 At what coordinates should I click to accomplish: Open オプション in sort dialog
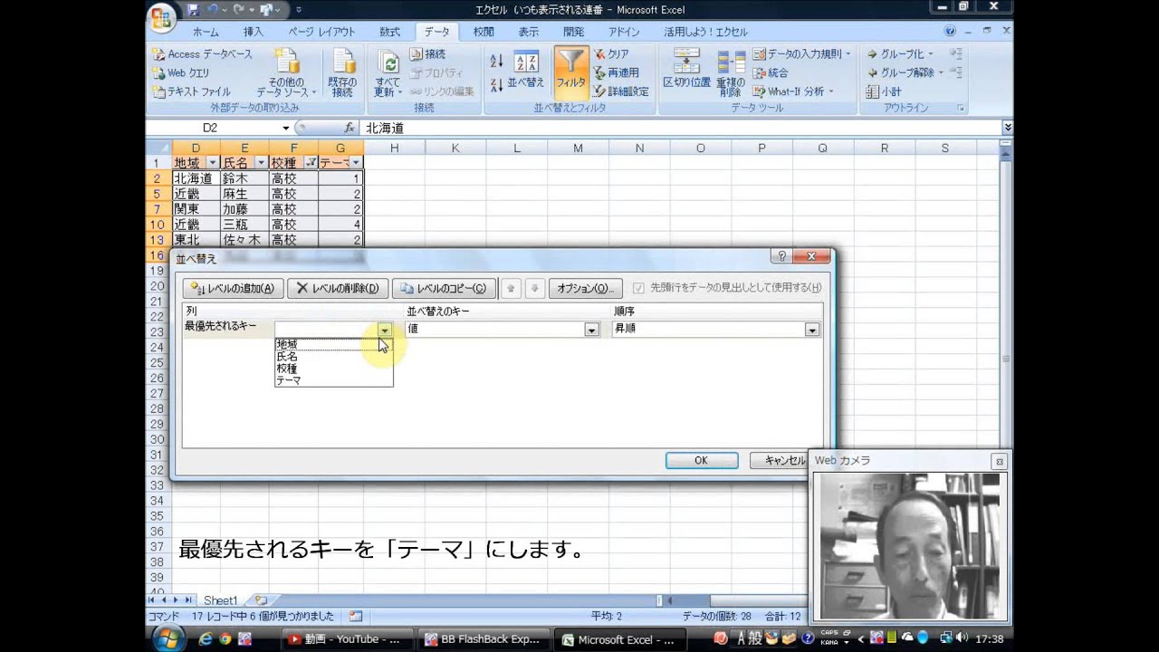click(585, 288)
